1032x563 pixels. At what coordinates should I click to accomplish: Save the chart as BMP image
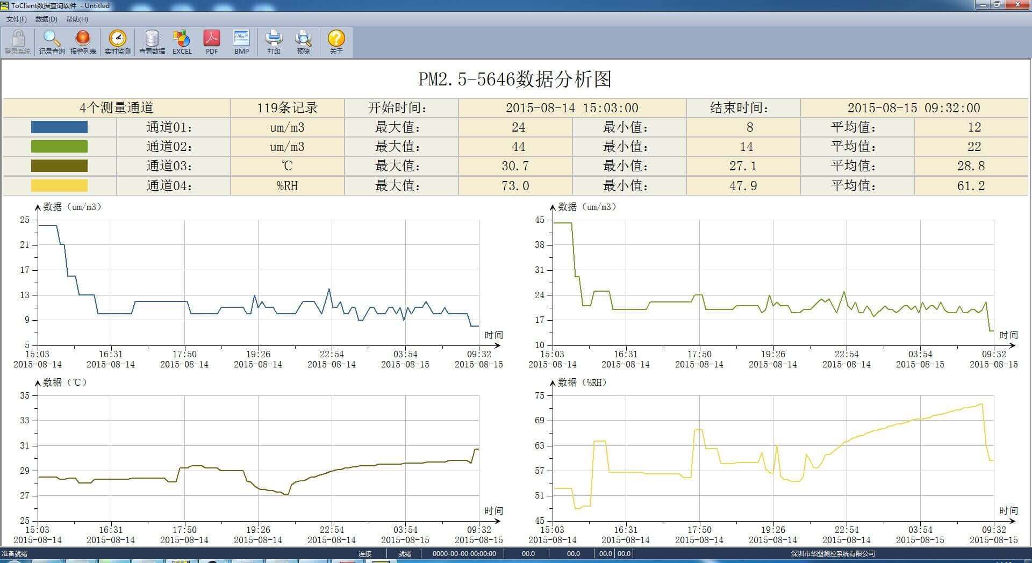pos(241,42)
